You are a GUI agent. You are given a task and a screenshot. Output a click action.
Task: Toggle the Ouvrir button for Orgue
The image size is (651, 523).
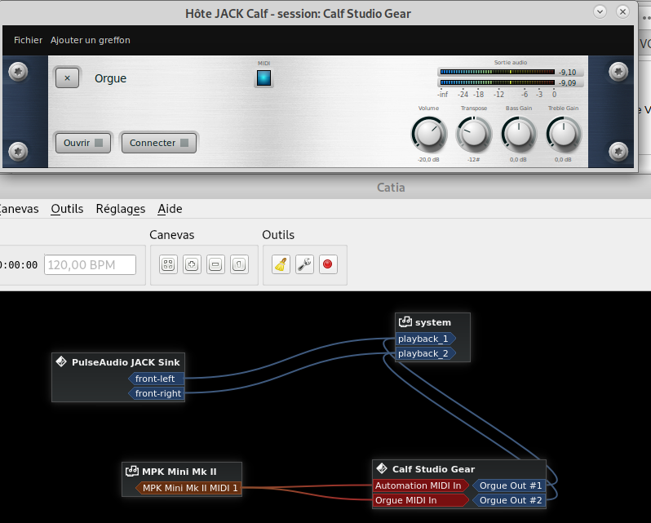[x=83, y=143]
